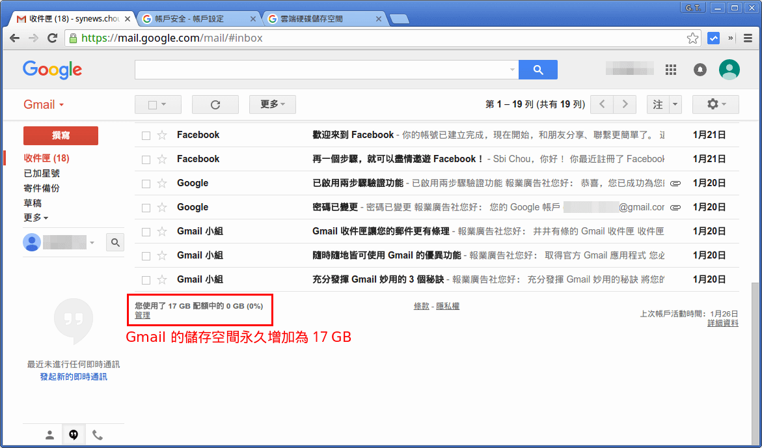Check the checkbox on the 密碼已變更 email
Screen dimensions: 762x448
coord(144,207)
